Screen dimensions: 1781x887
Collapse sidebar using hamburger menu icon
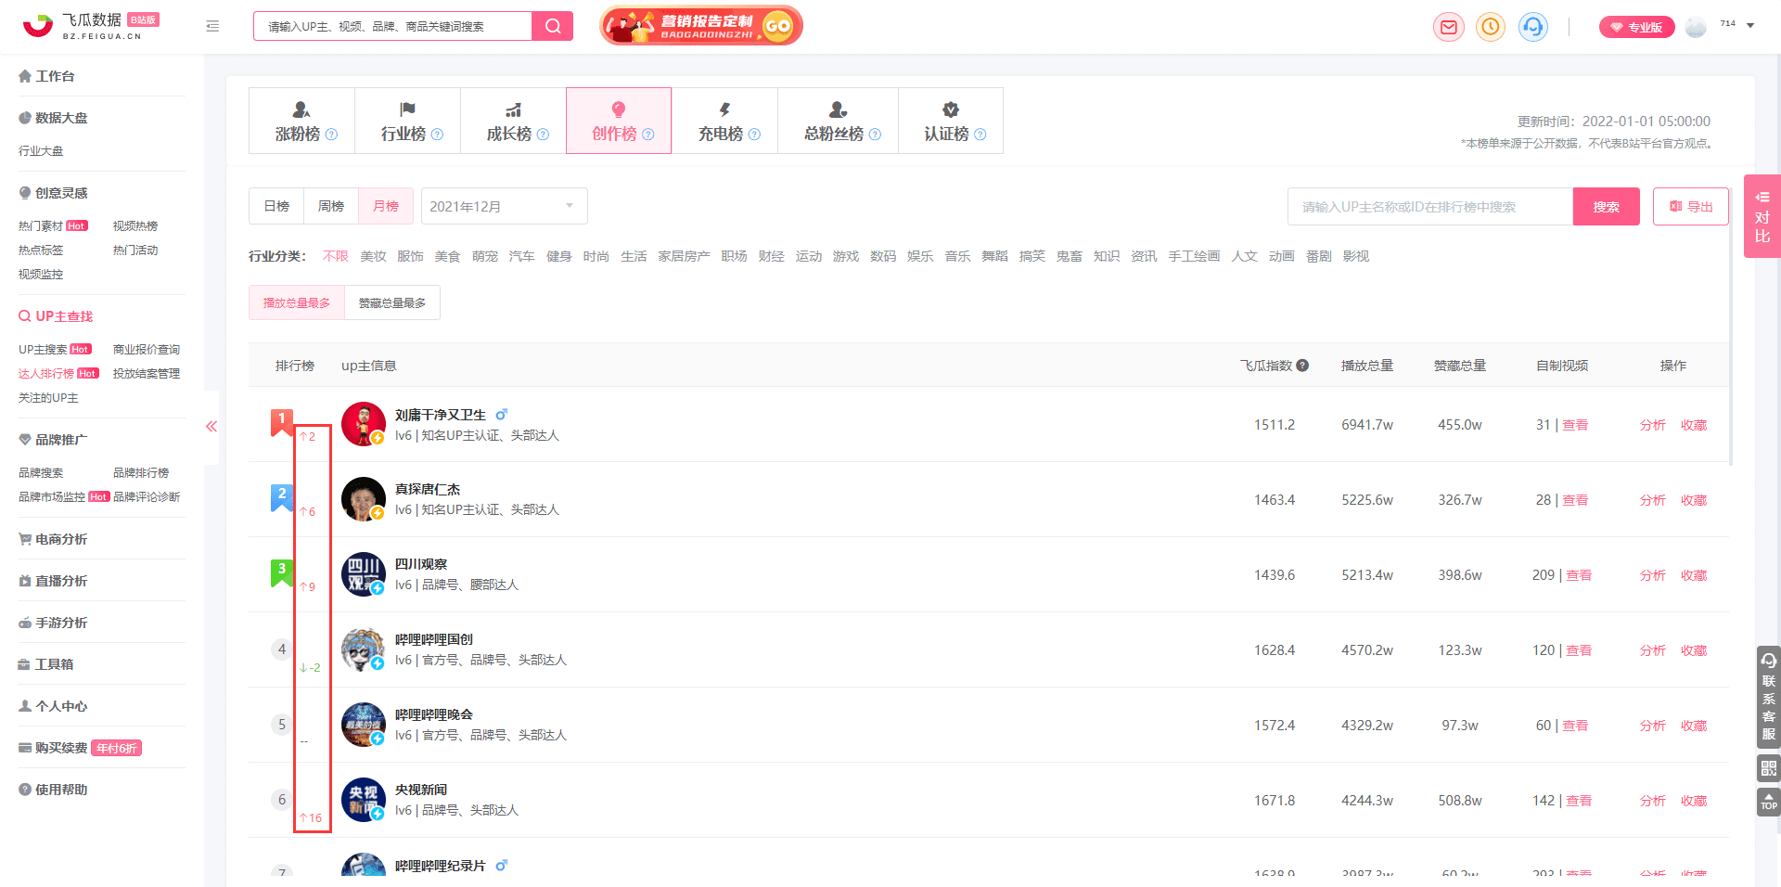tap(212, 26)
